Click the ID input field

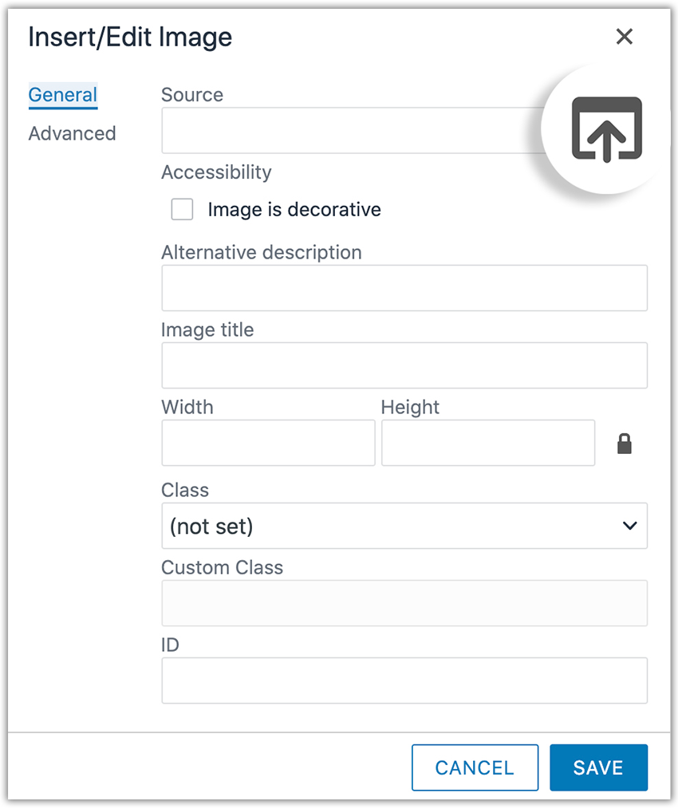pyautogui.click(x=404, y=681)
